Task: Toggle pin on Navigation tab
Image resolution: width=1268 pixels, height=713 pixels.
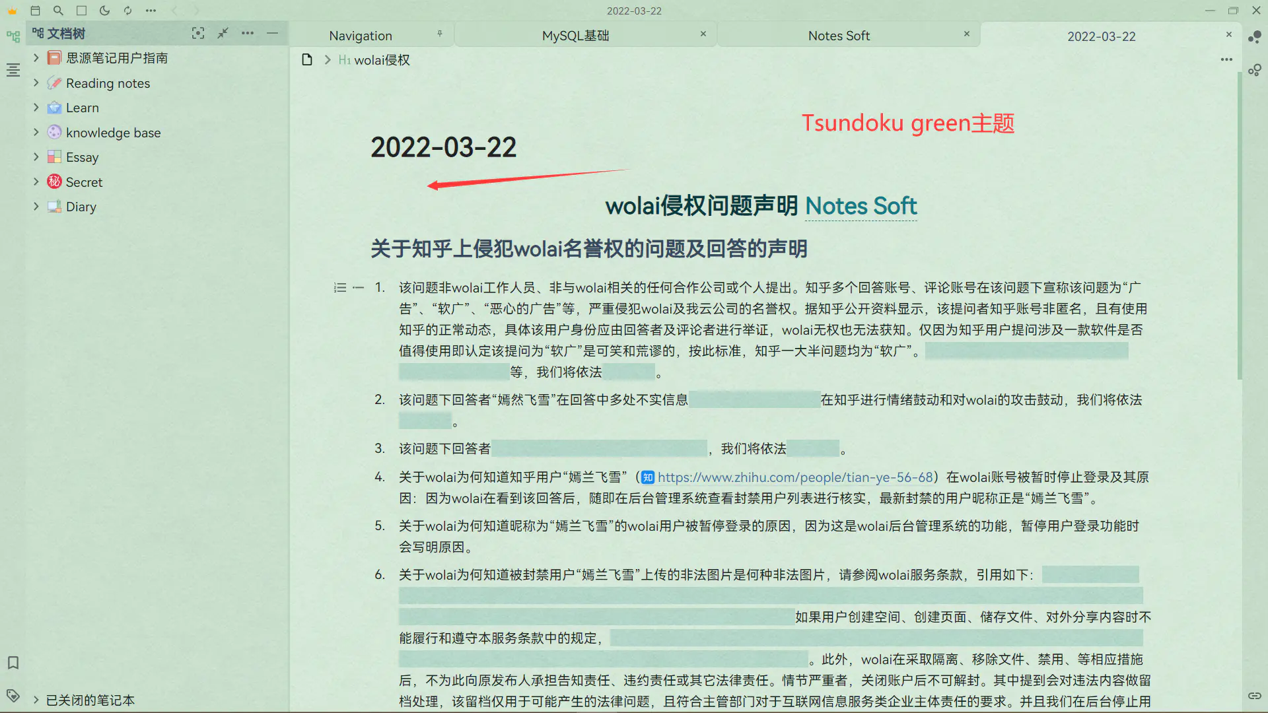Action: pyautogui.click(x=440, y=34)
